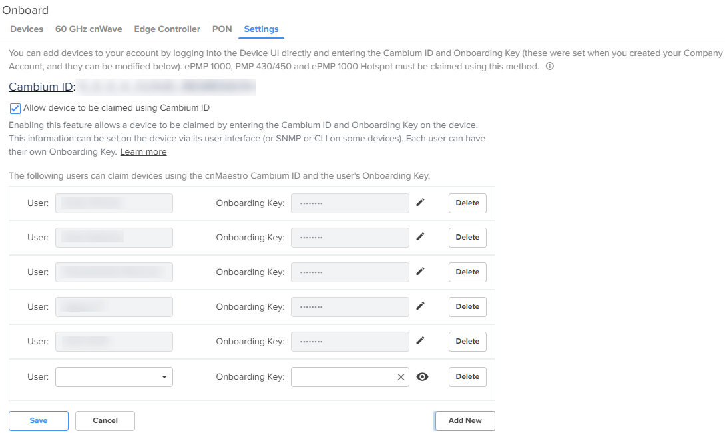The width and height of the screenshot is (725, 433).
Task: Open the Learn more link
Action: click(143, 152)
